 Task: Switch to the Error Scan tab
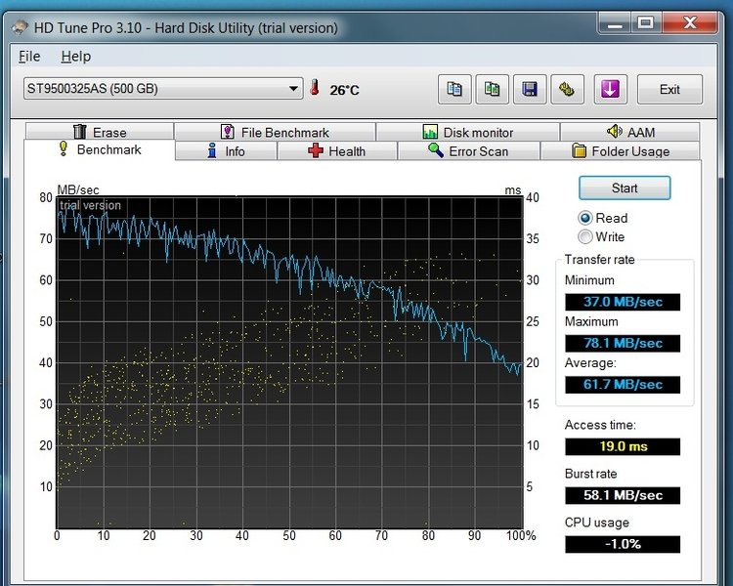coord(467,151)
